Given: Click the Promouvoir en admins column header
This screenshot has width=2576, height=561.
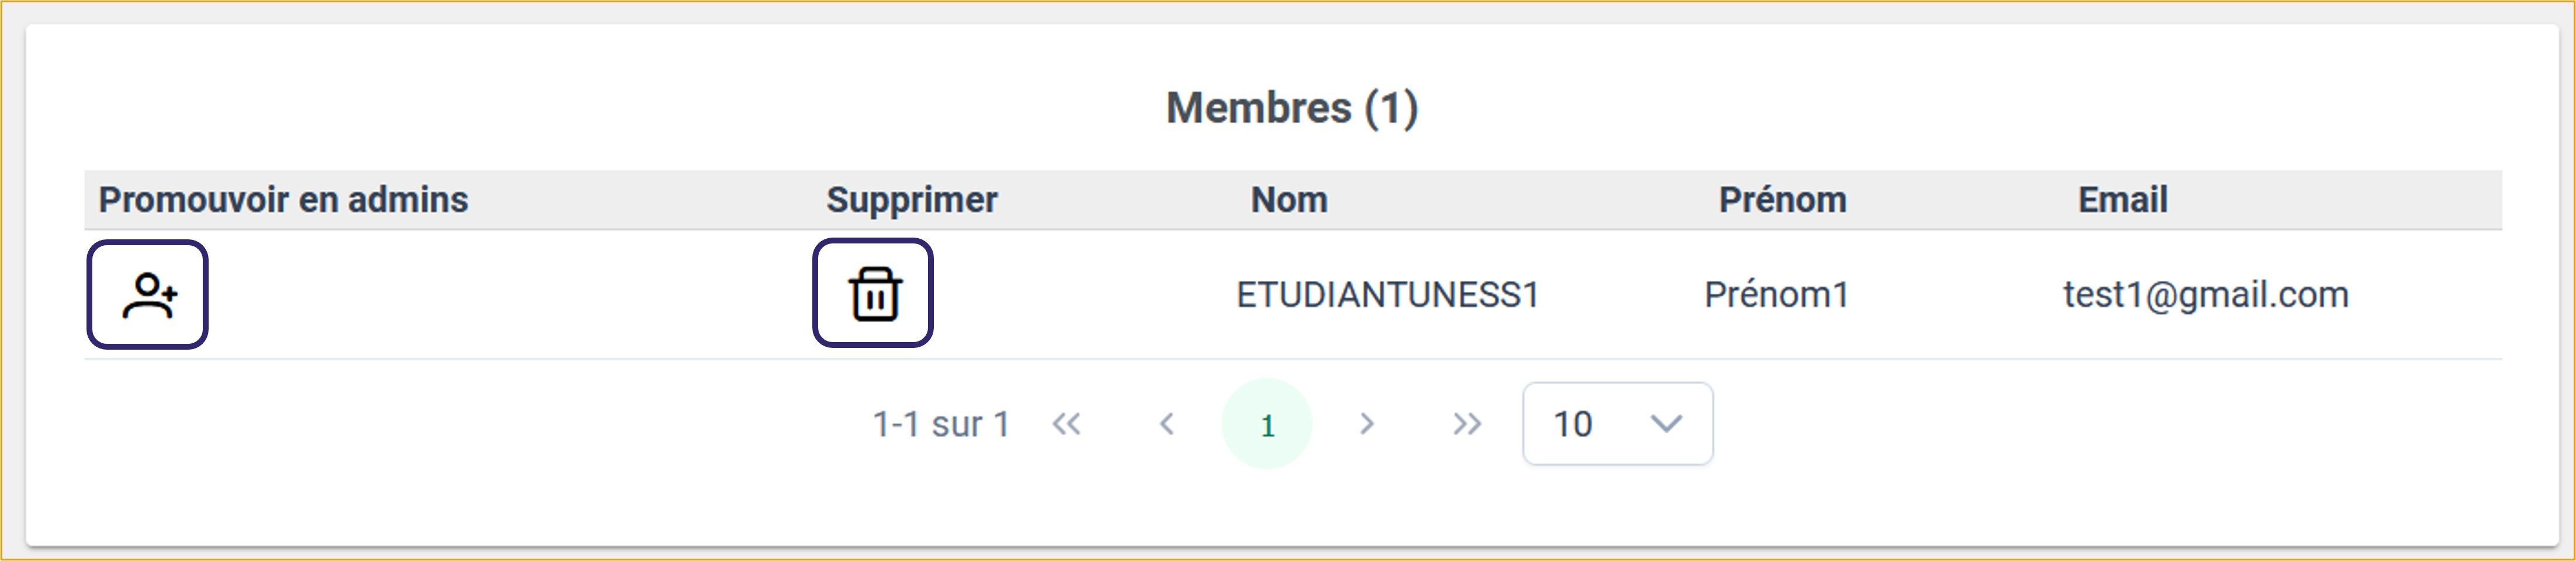Looking at the screenshot, I should [x=283, y=200].
